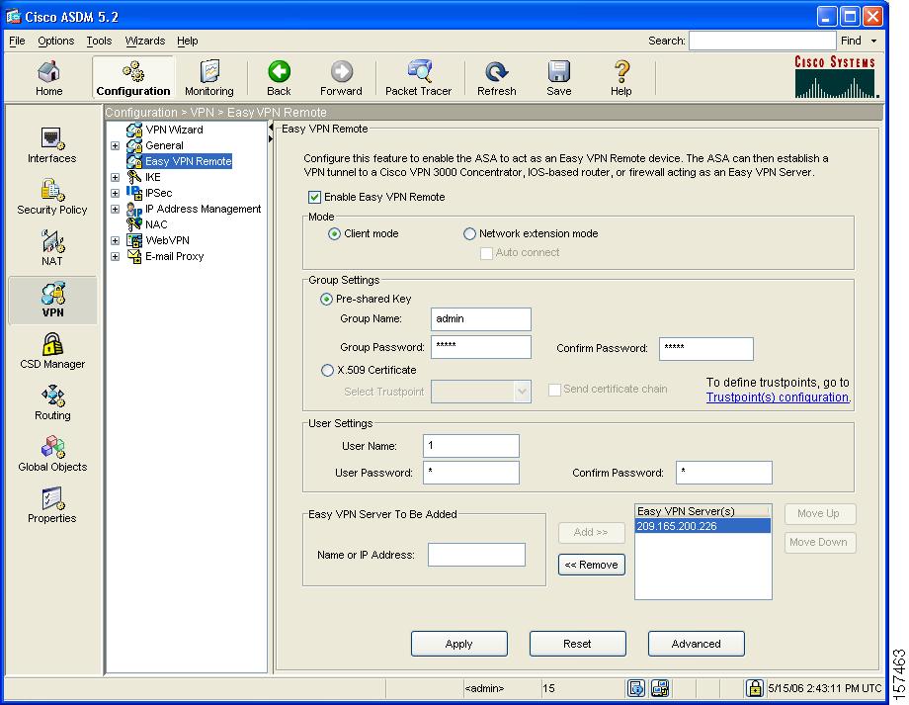Click the Move Down button

820,543
